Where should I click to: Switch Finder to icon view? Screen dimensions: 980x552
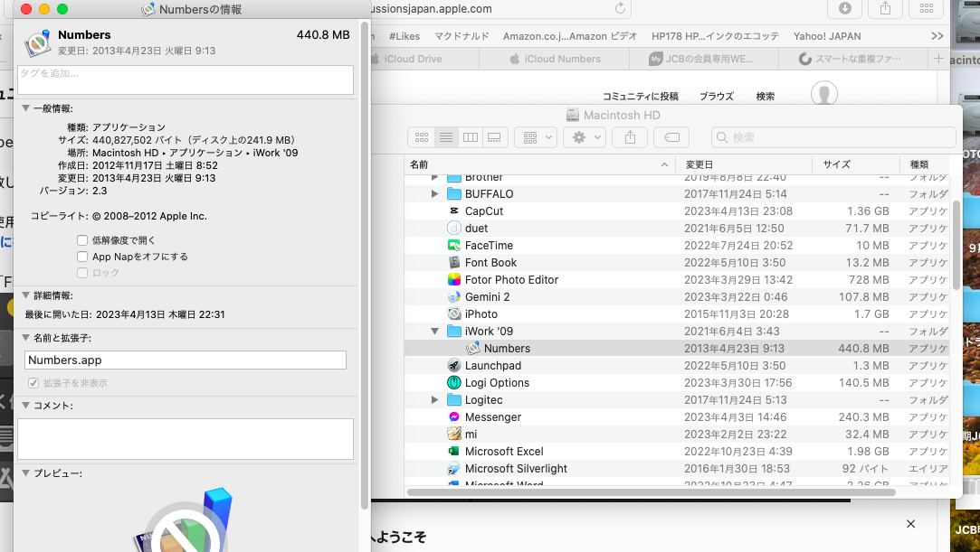point(421,137)
